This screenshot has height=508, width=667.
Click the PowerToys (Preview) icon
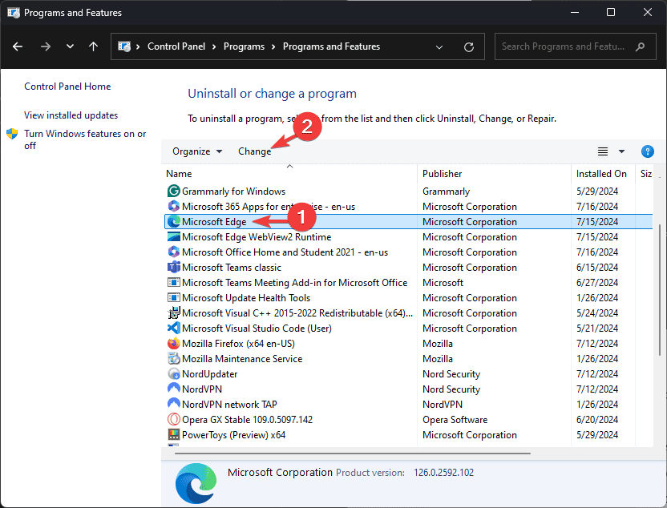[173, 435]
